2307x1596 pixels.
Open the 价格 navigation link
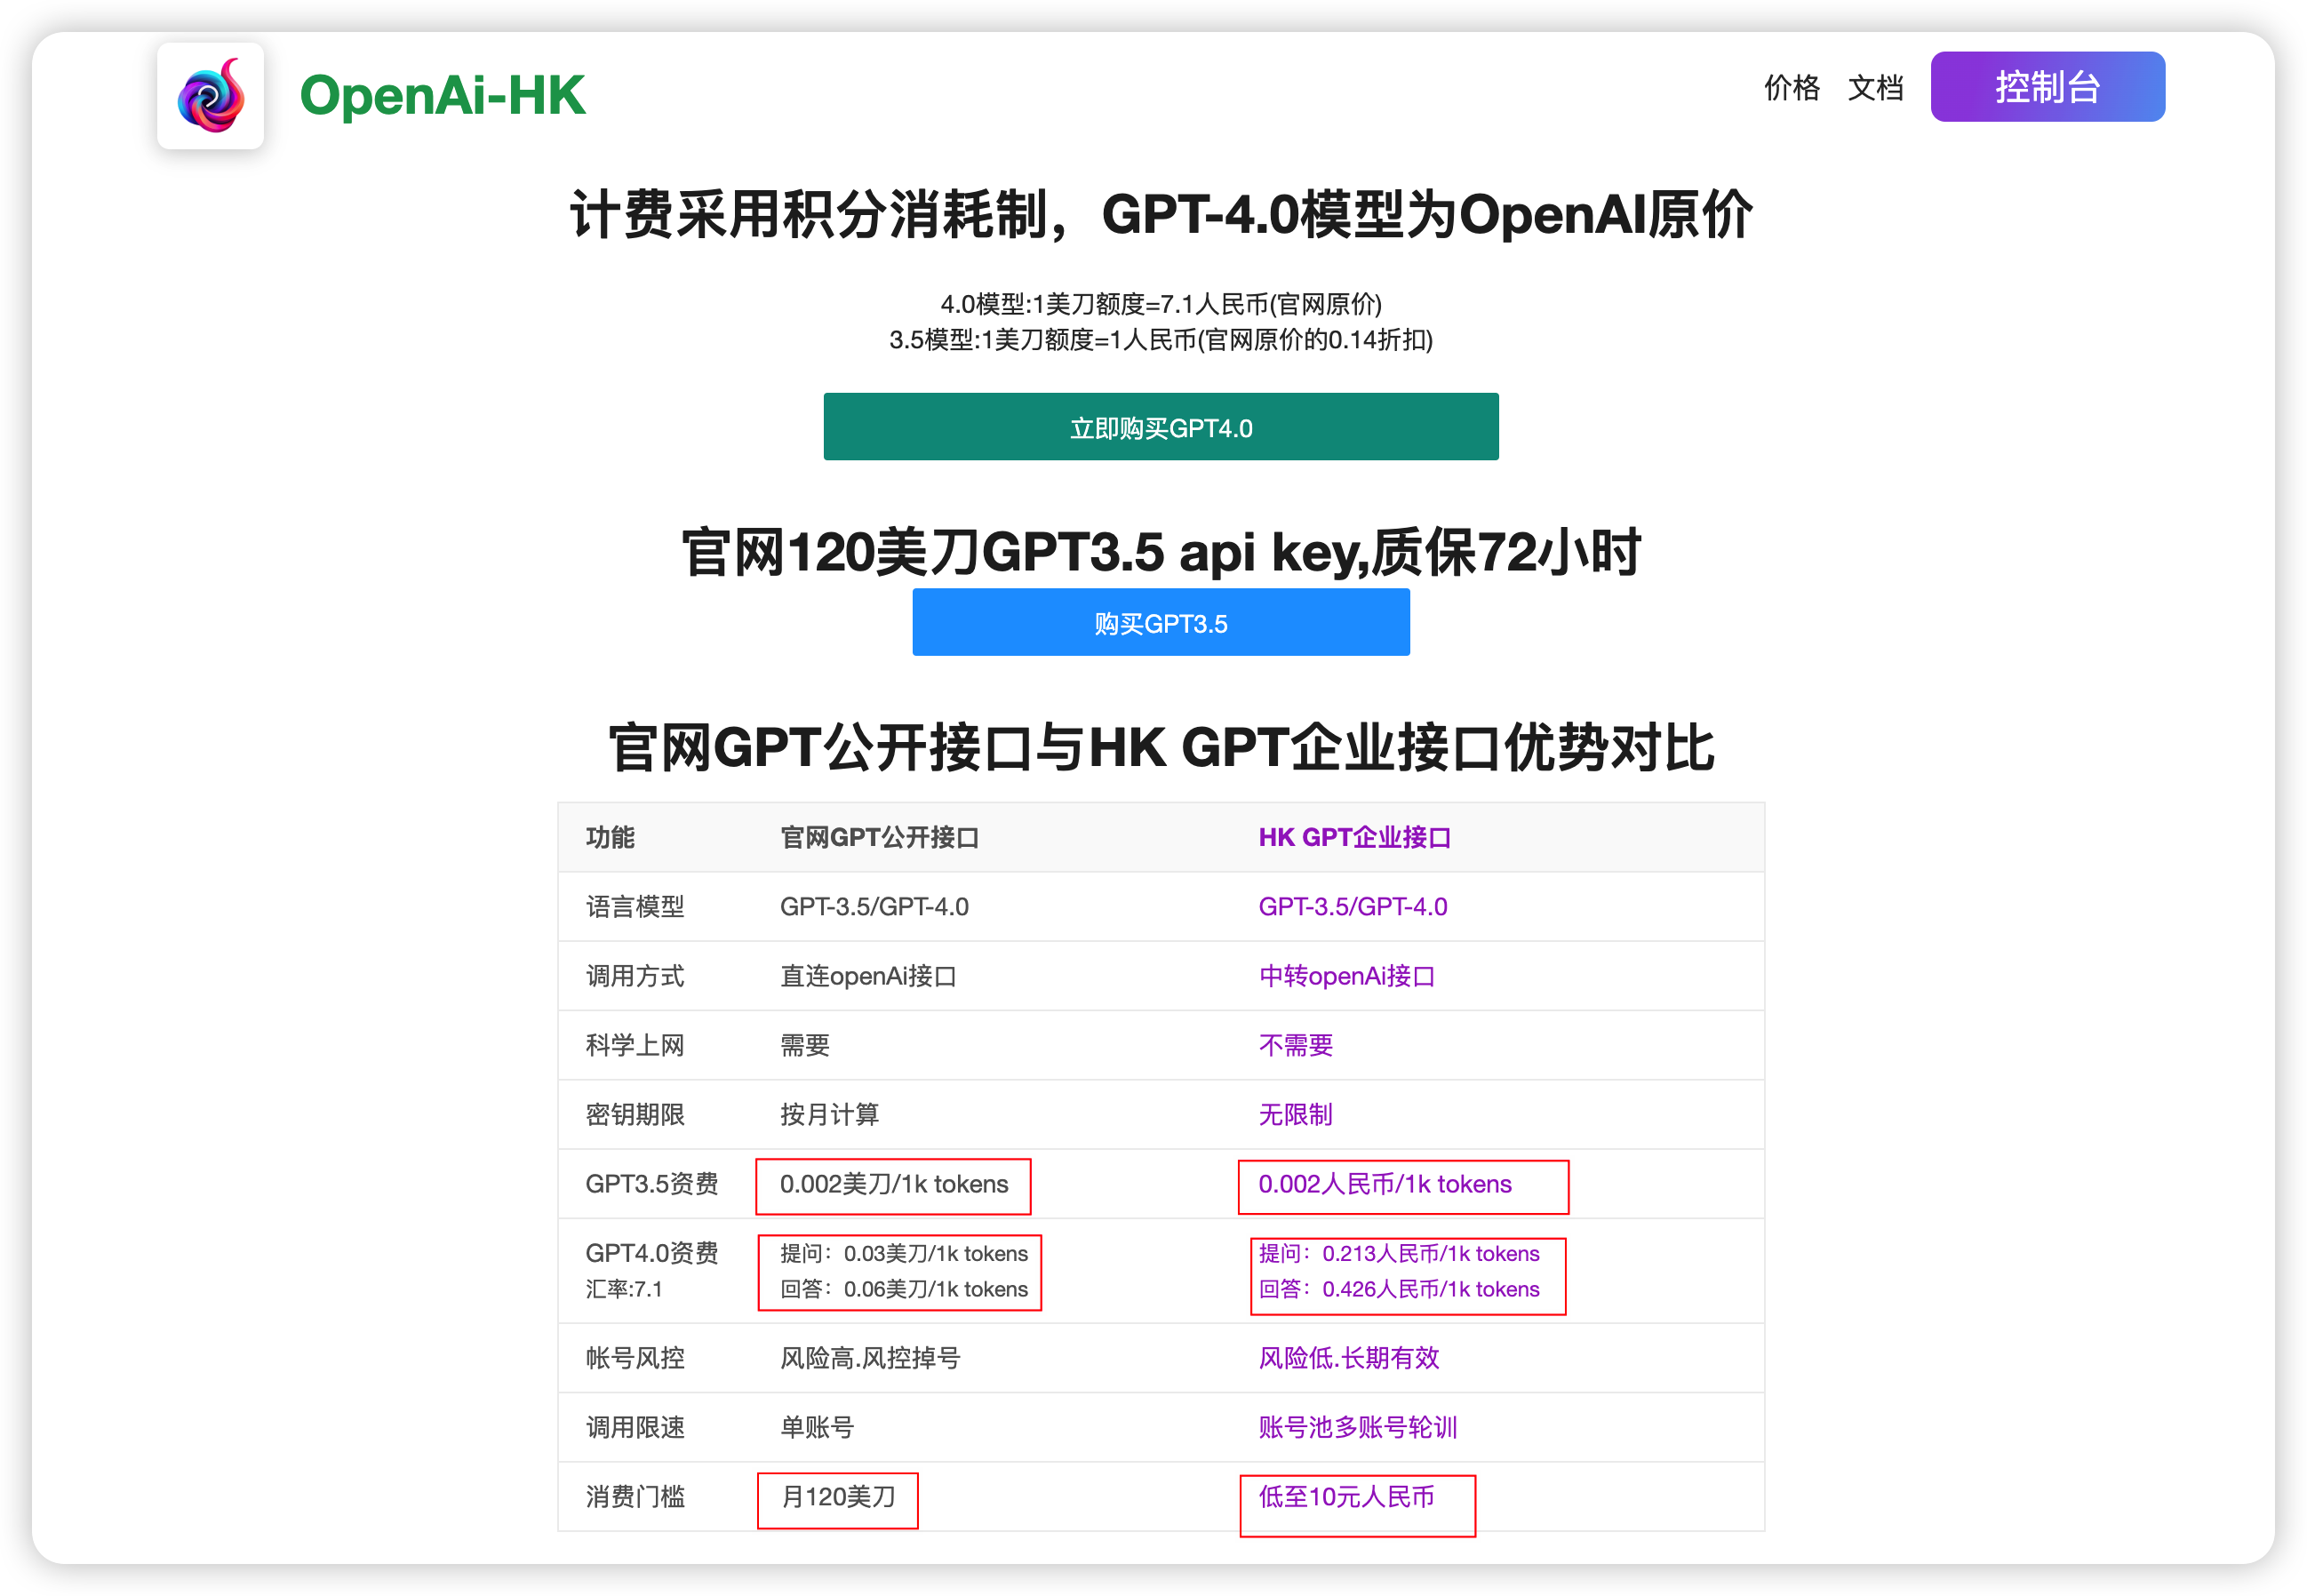(x=1791, y=87)
